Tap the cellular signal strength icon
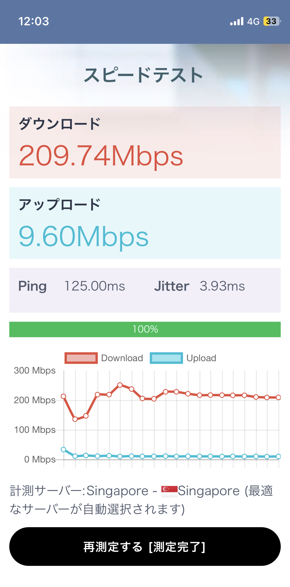Image resolution: width=290 pixels, height=587 pixels. click(x=237, y=21)
